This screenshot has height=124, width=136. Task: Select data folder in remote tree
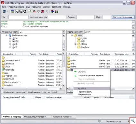[x=83, y=41]
